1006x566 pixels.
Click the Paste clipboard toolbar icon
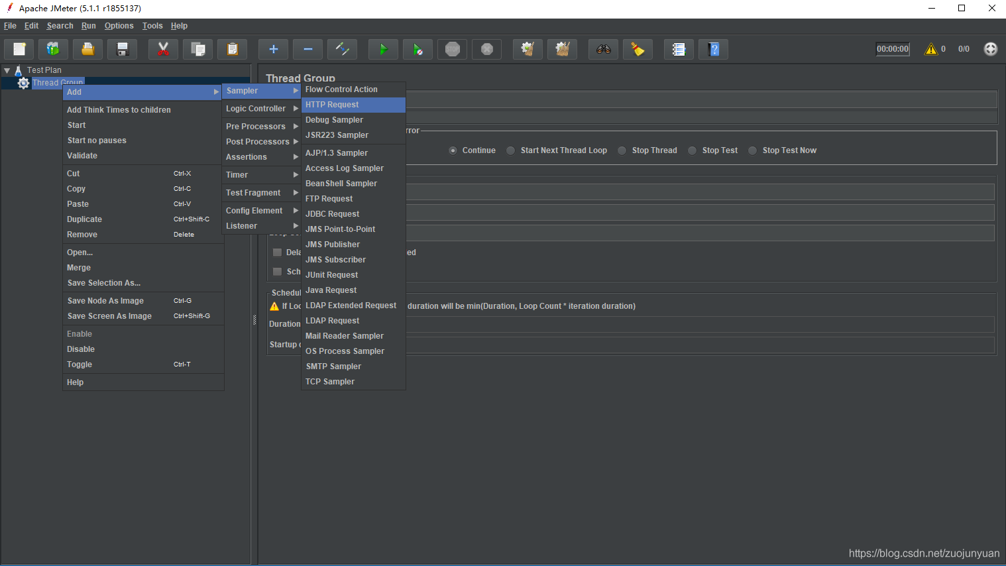(232, 49)
